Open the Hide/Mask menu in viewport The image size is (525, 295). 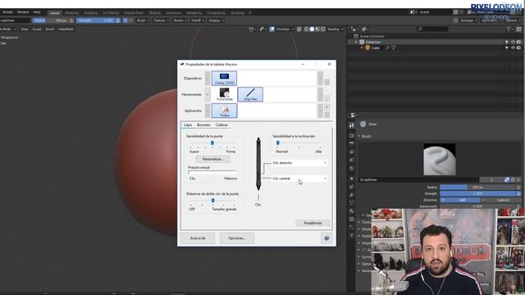(66, 29)
